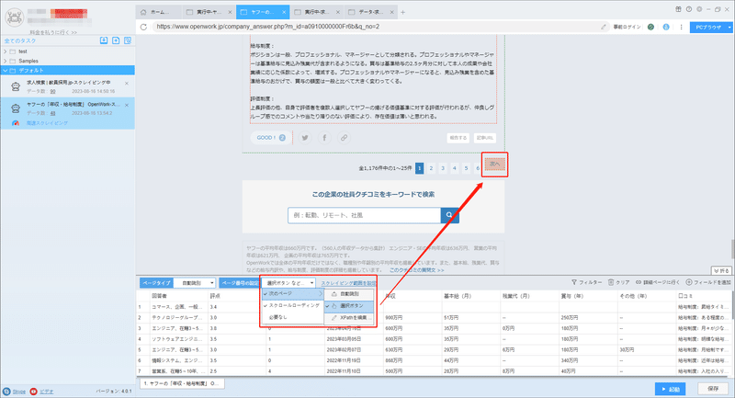Image resolution: width=735 pixels, height=398 pixels.
Task: Click the Twitter share icon
Action: coord(305,138)
